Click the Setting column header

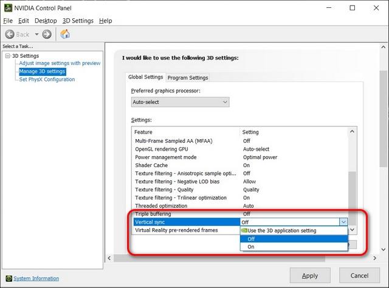coord(294,132)
